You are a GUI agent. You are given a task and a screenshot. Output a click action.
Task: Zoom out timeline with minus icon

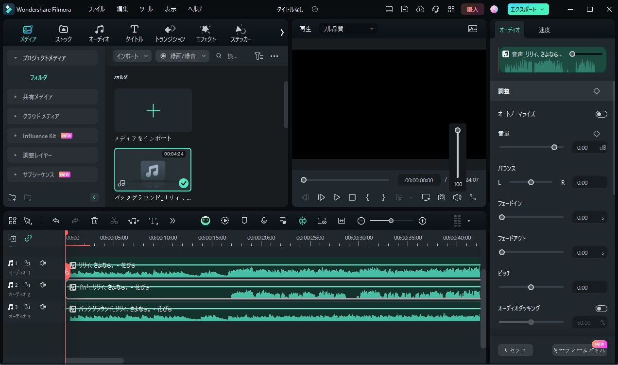click(361, 221)
